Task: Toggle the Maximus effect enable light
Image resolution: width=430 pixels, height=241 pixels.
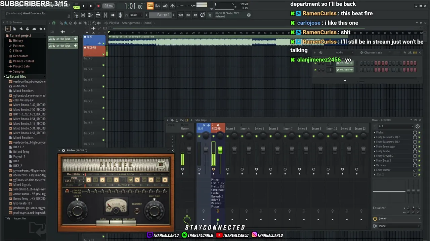Action: [x=419, y=165]
